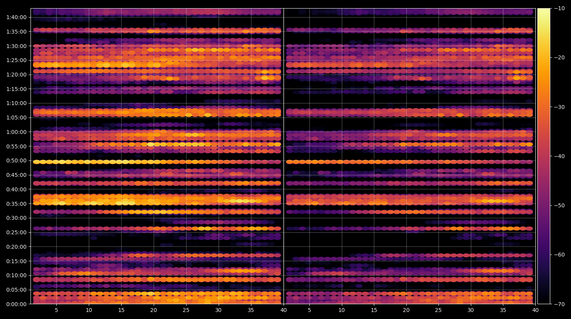Click the 1:35:00 time axis label

coord(16,32)
